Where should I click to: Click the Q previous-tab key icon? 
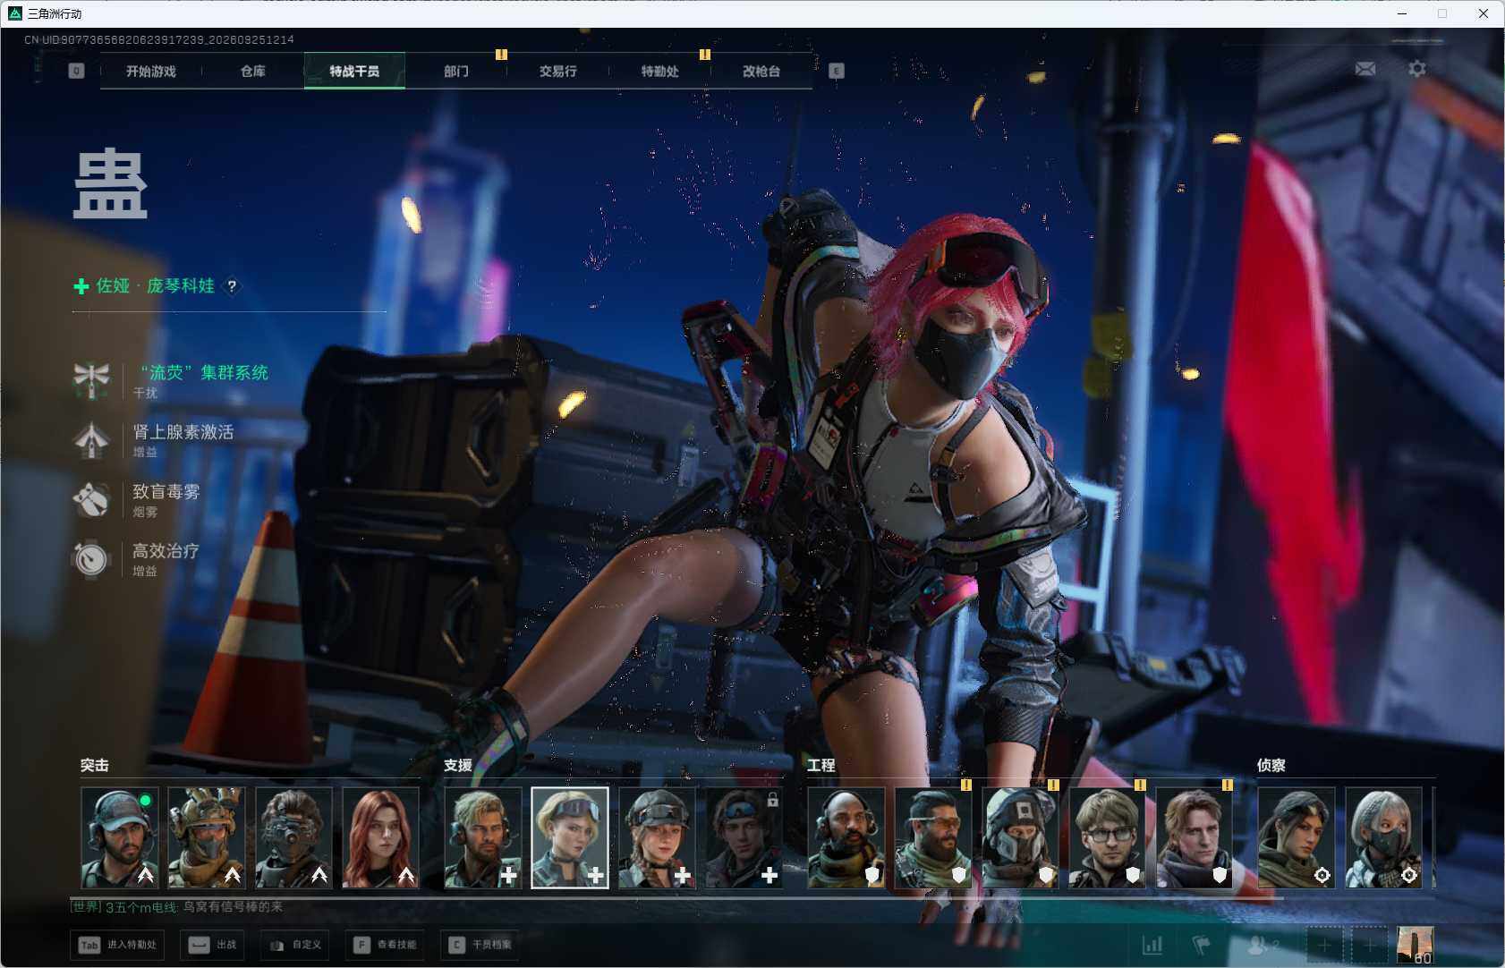tap(76, 71)
